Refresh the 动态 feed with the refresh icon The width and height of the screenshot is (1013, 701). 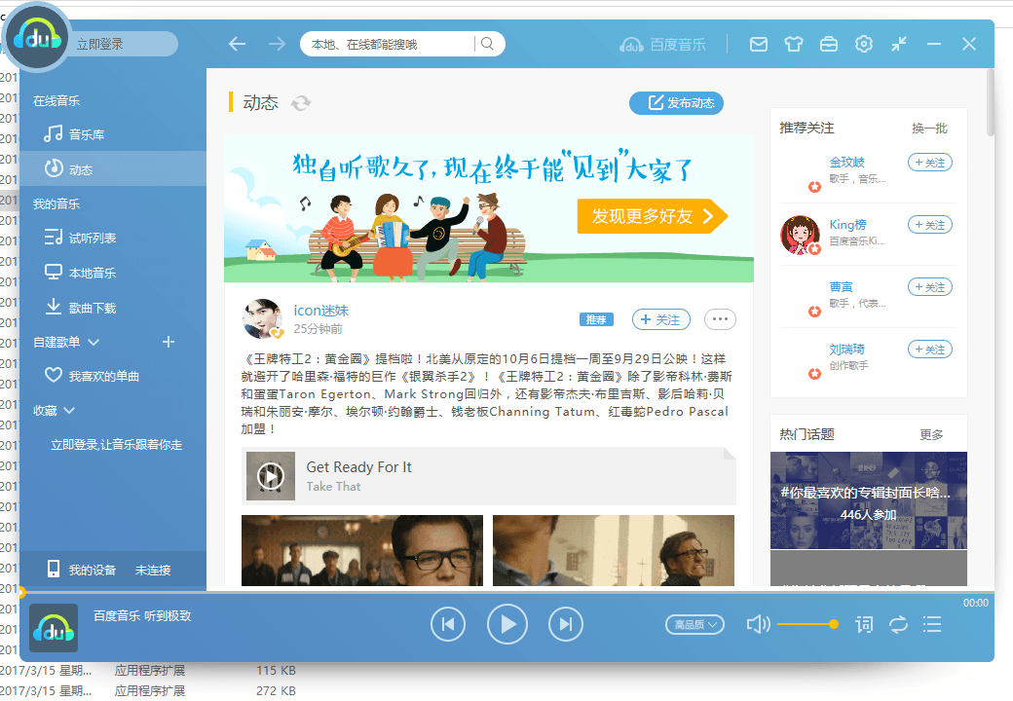(x=300, y=103)
